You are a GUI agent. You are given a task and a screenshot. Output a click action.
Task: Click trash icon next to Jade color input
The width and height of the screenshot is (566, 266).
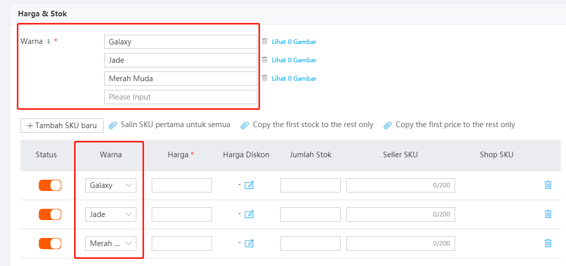coord(265,60)
